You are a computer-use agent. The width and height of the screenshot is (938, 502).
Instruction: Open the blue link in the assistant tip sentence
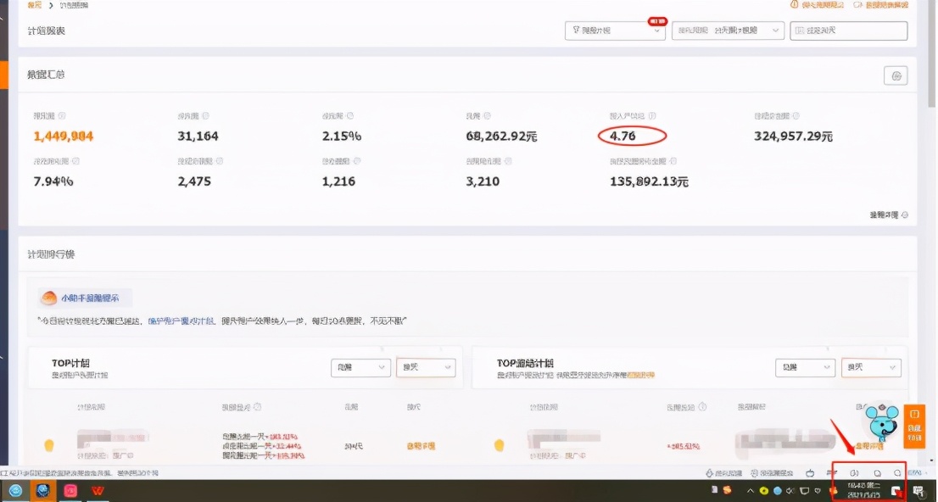click(x=181, y=321)
